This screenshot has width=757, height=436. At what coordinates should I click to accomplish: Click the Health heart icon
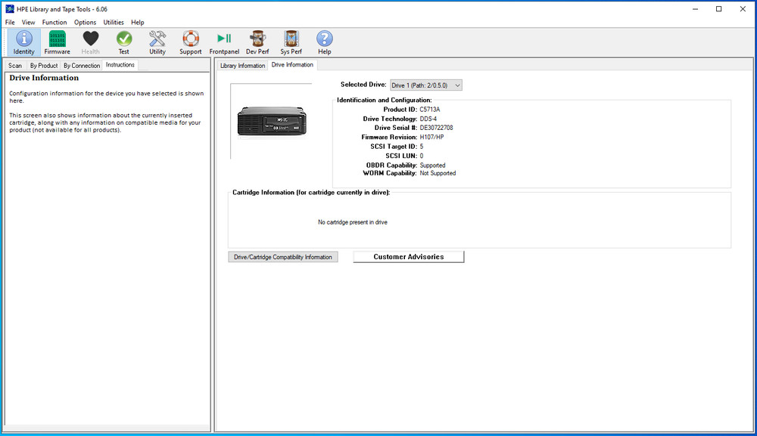(90, 42)
